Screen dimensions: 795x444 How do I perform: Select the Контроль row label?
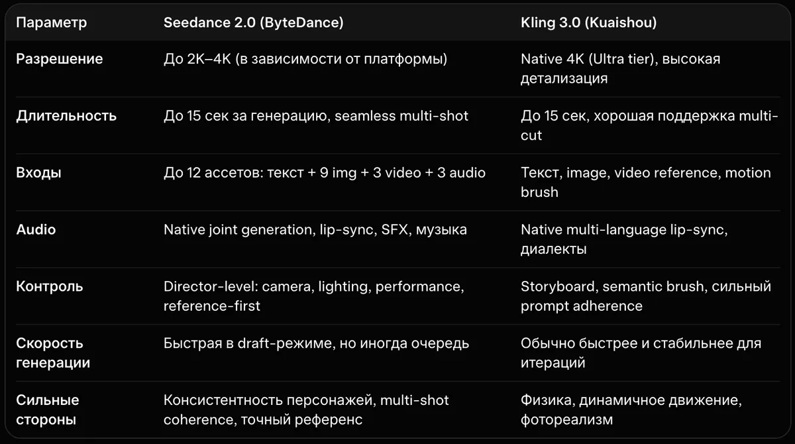[50, 287]
